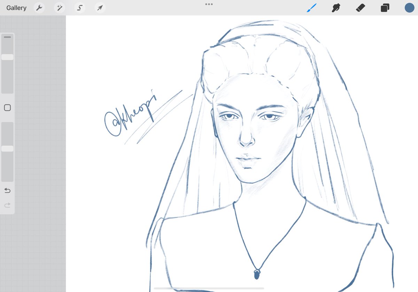Activate the Selections tool
The height and width of the screenshot is (292, 418).
click(79, 8)
